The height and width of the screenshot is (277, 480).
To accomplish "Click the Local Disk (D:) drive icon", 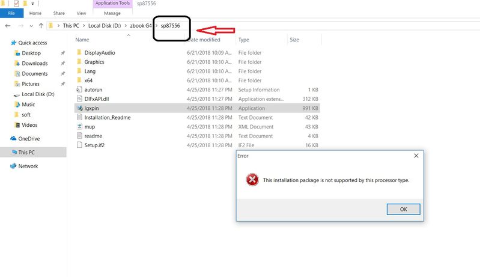I will tap(17, 94).
